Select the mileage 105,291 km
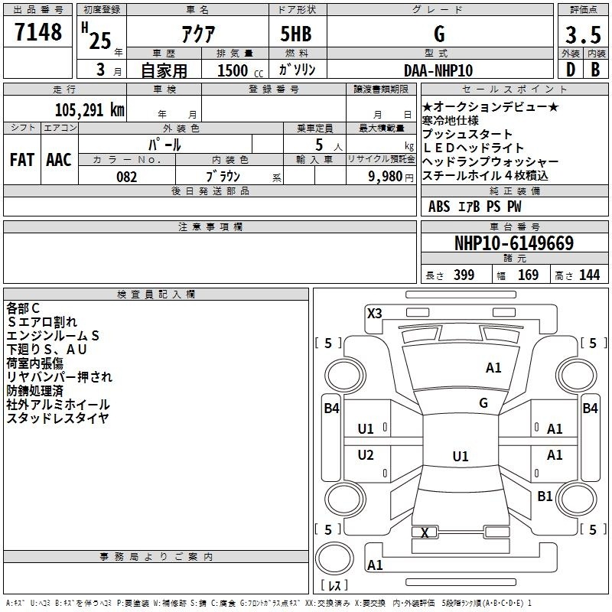Image resolution: width=612 pixels, height=612 pixels. (x=90, y=109)
